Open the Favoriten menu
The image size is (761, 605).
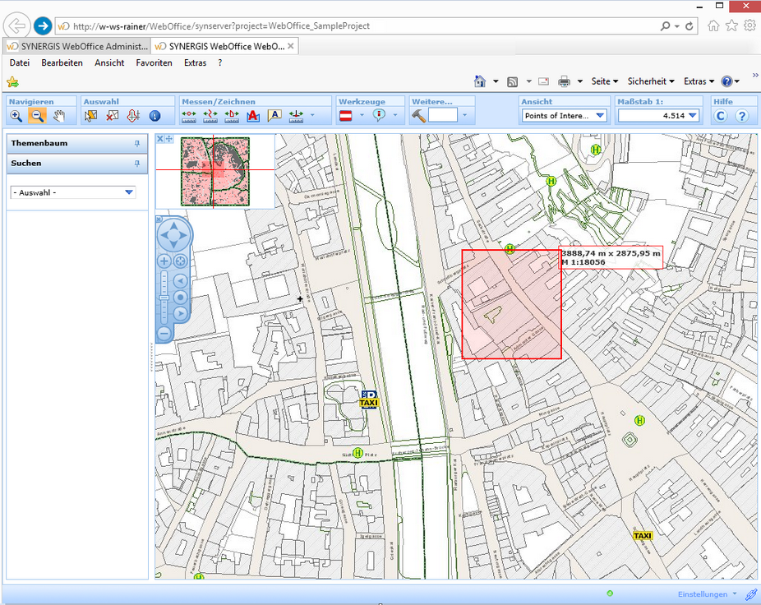click(154, 62)
